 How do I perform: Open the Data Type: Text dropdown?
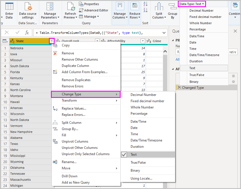pyautogui.click(x=191, y=4)
